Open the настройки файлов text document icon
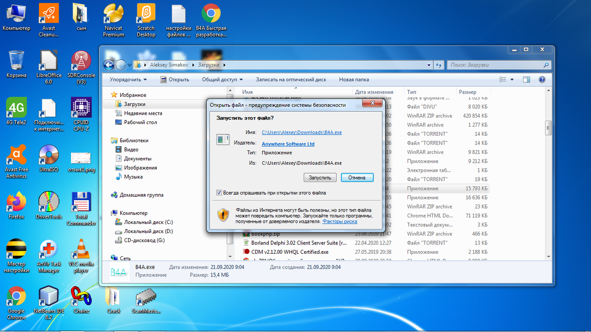The image size is (591, 332). point(178,20)
